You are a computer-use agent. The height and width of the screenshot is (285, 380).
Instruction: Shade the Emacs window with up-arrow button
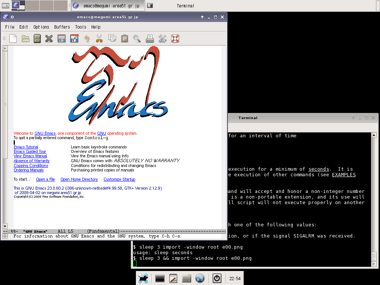202,17
